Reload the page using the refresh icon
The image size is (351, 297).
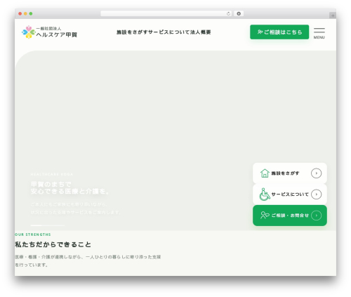pyautogui.click(x=228, y=13)
